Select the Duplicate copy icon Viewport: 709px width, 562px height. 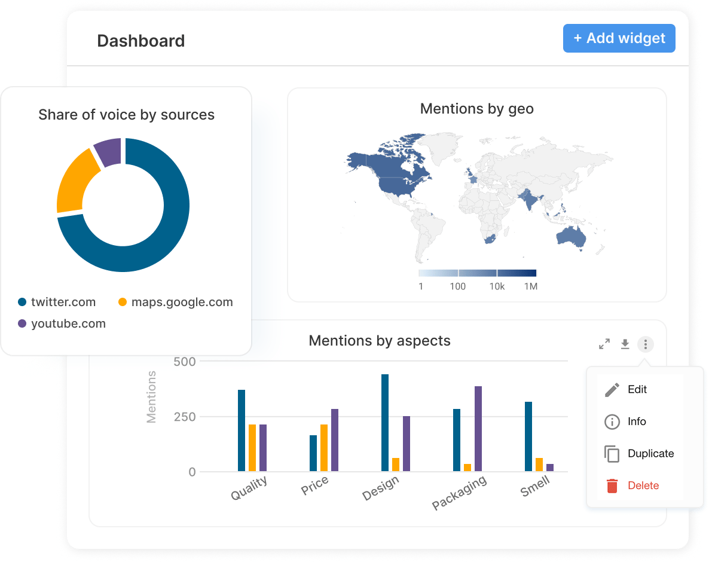pyautogui.click(x=612, y=454)
